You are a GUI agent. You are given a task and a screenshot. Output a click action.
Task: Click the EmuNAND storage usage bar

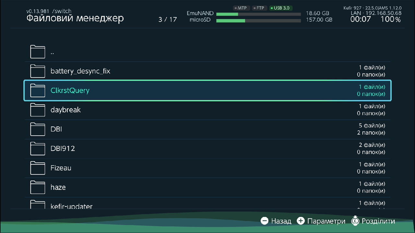click(x=258, y=14)
